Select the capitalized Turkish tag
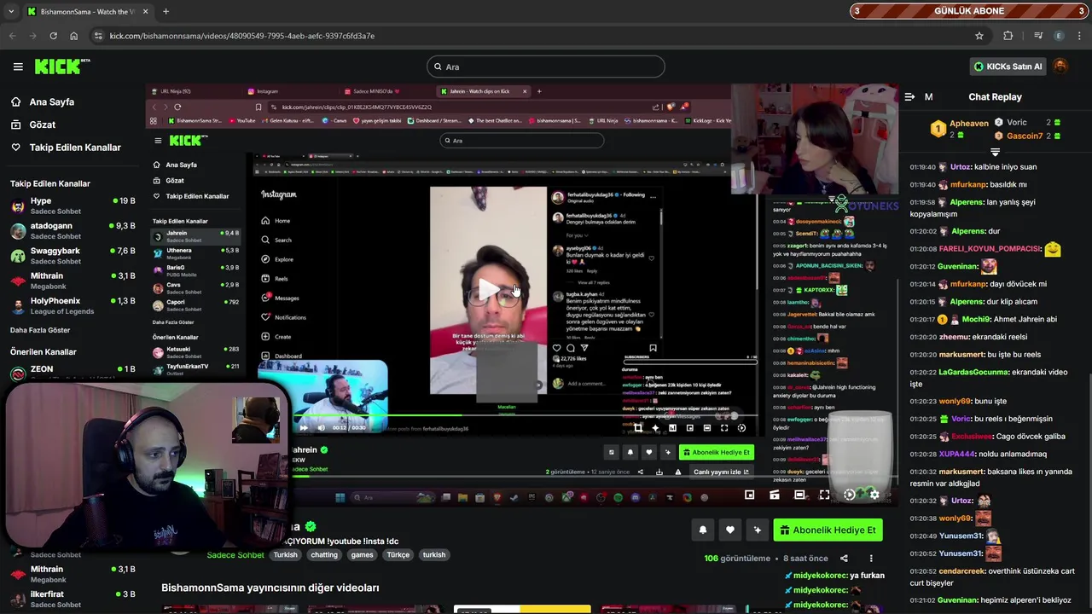Viewport: 1092px width, 614px height. coord(285,555)
